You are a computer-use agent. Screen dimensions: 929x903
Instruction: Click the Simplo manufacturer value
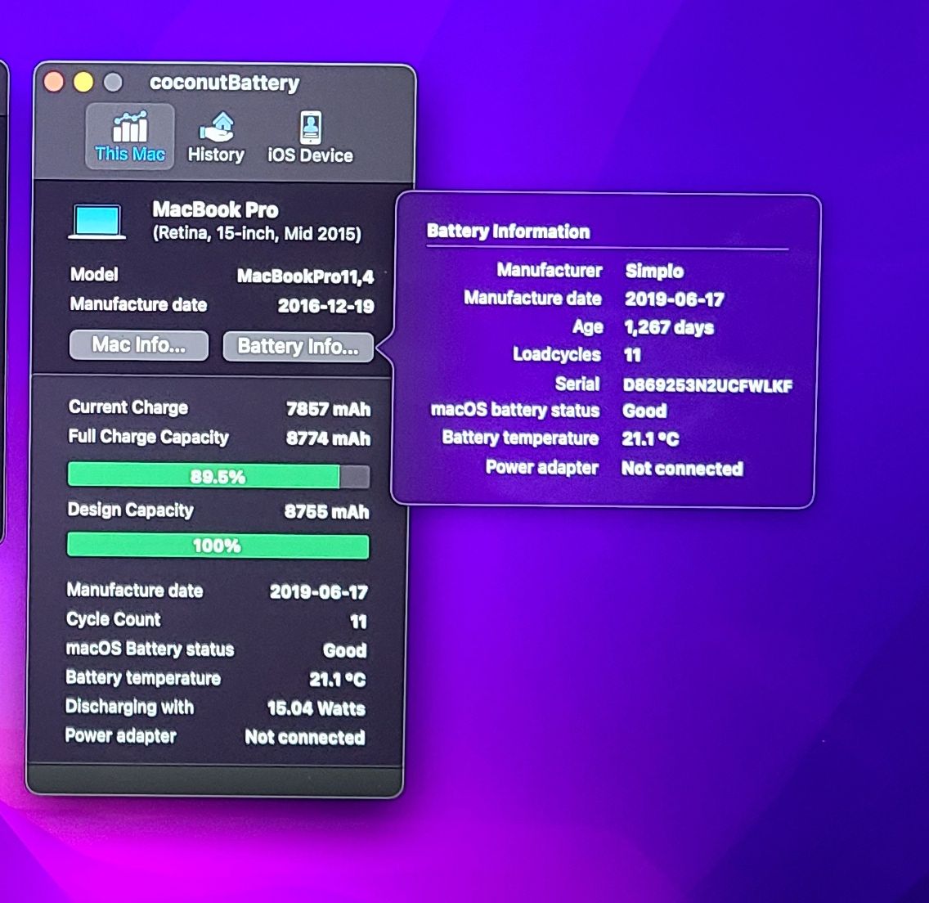point(655,271)
